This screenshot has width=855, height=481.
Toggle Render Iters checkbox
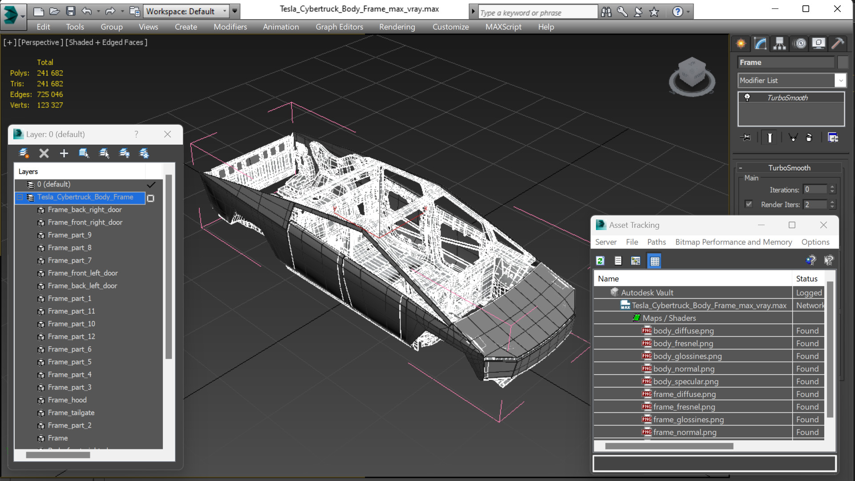tap(749, 204)
